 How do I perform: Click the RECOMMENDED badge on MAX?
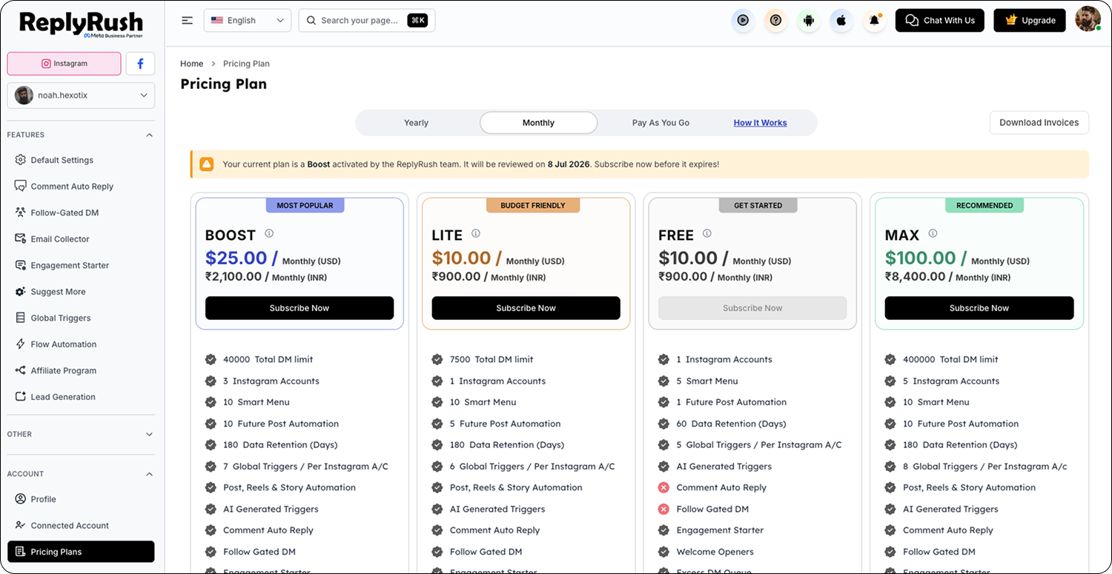(984, 205)
